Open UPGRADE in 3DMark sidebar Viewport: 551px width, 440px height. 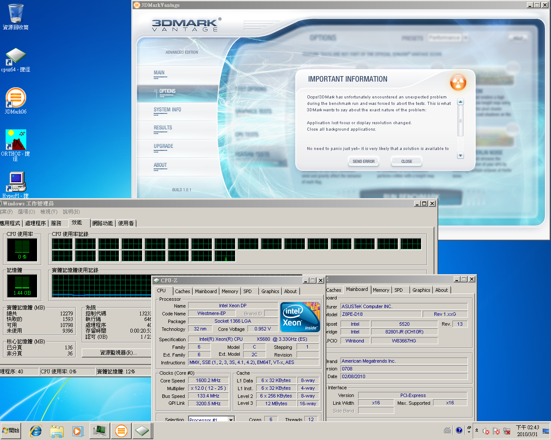tap(164, 146)
